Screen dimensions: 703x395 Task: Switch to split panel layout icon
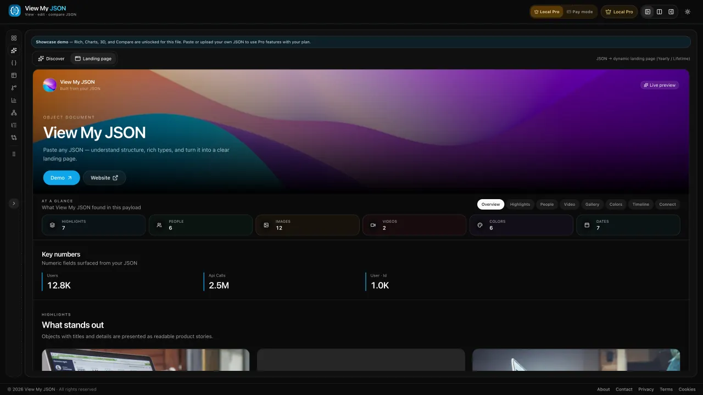(659, 12)
